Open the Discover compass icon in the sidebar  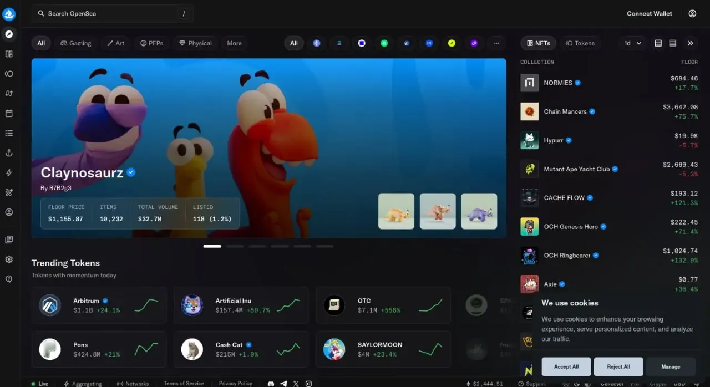(x=9, y=34)
